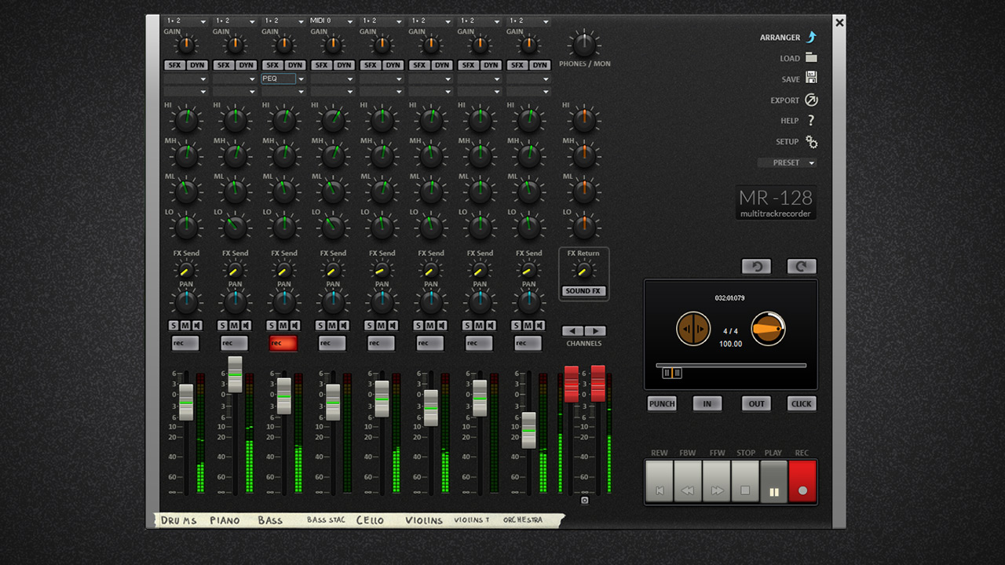
Task: Toggle the metronome CLICK button
Action: 802,404
